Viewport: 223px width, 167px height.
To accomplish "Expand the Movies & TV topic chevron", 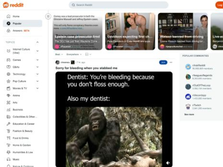I will tap(38, 88).
